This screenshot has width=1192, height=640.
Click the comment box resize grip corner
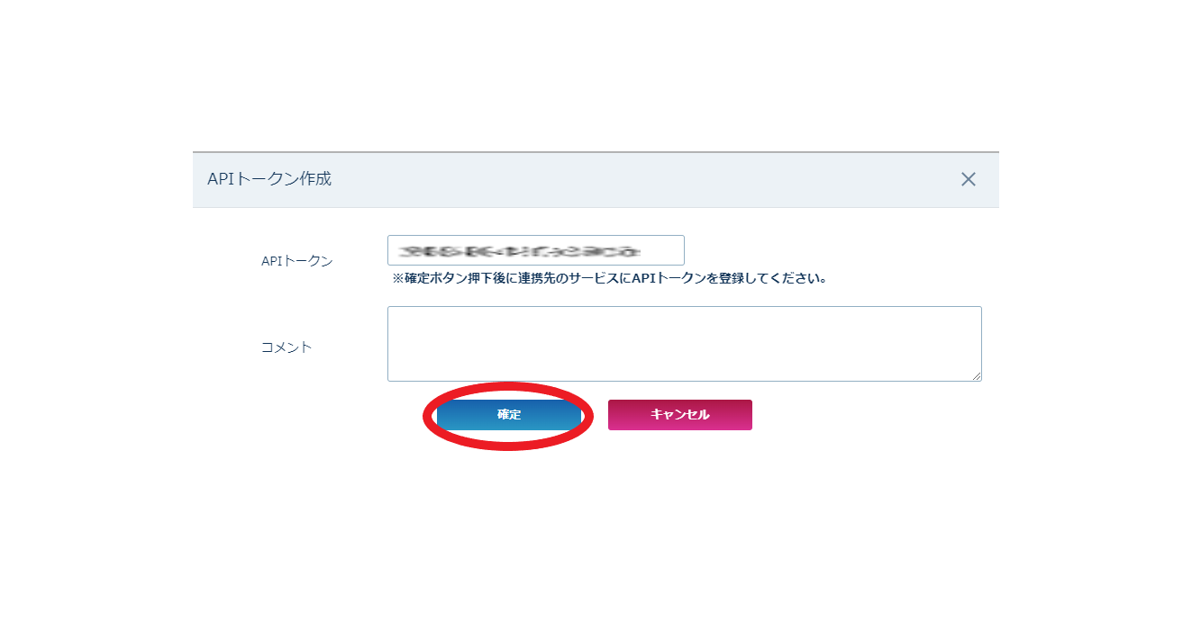pyautogui.click(x=976, y=375)
